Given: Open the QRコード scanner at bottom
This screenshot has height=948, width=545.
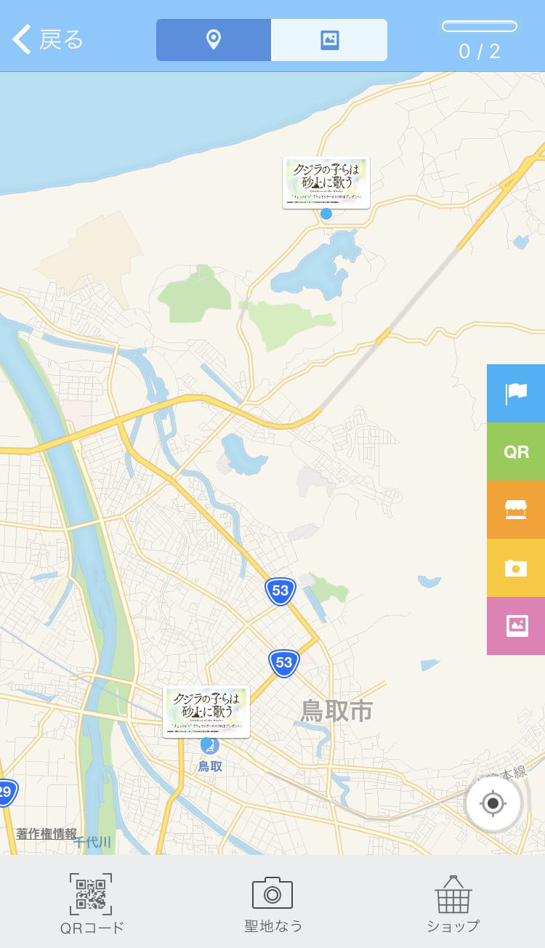Looking at the screenshot, I should tap(92, 904).
